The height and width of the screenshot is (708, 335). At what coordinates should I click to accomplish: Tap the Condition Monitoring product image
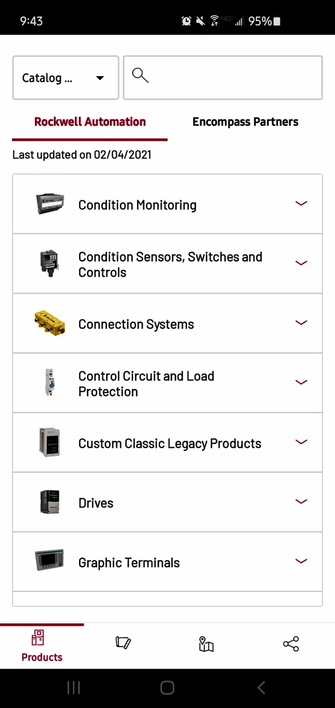50,204
